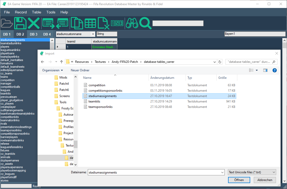The height and width of the screenshot is (189, 287).
Task: Click the search magnifier in dialog search box
Action: pyautogui.click(x=274, y=62)
